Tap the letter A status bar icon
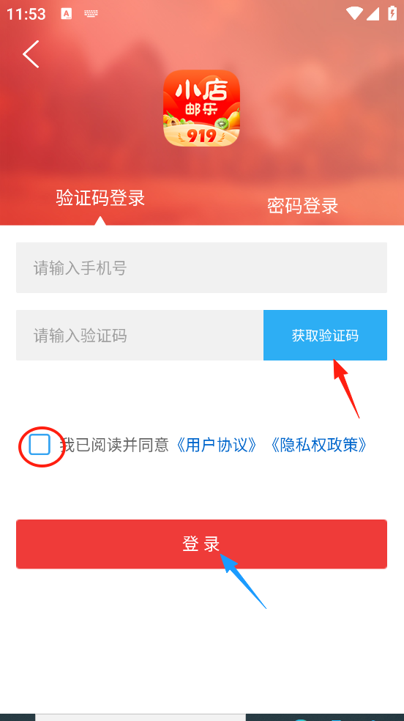 click(66, 13)
